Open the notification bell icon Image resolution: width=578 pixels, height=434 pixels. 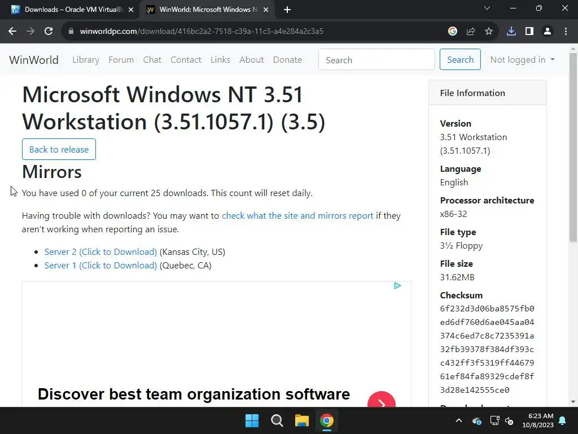point(563,420)
